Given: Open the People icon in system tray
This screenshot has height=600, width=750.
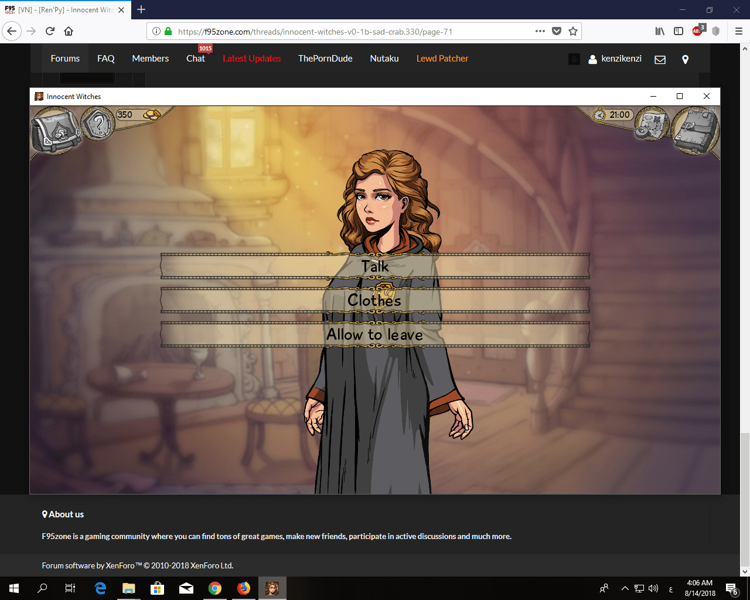Looking at the screenshot, I should 604,588.
